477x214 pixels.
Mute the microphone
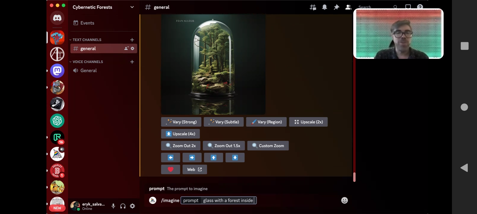point(113,206)
